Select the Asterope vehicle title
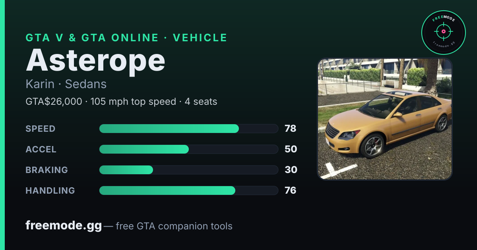477x250 pixels. pyautogui.click(x=95, y=60)
